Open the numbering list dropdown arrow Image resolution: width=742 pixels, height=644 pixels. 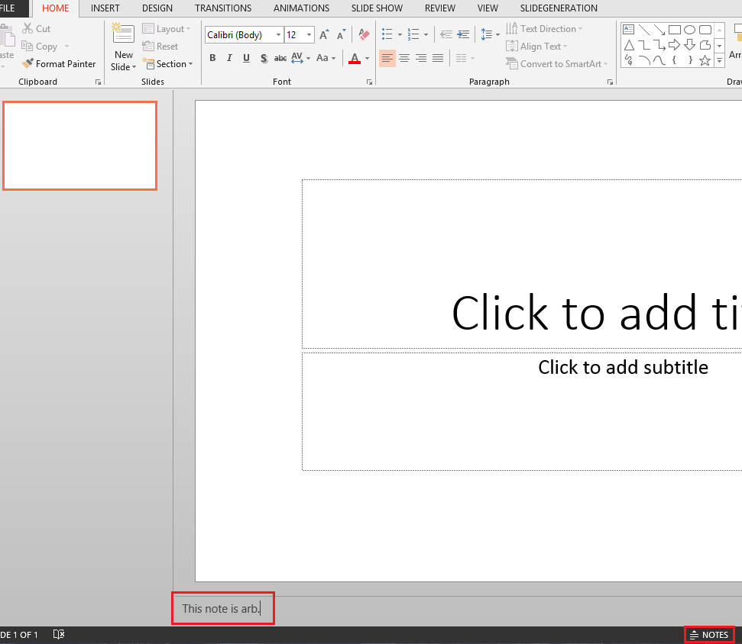pyautogui.click(x=426, y=34)
